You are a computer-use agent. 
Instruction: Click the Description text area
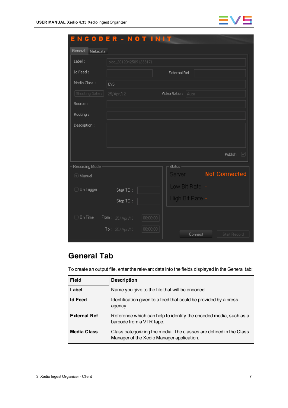[x=176, y=135]
